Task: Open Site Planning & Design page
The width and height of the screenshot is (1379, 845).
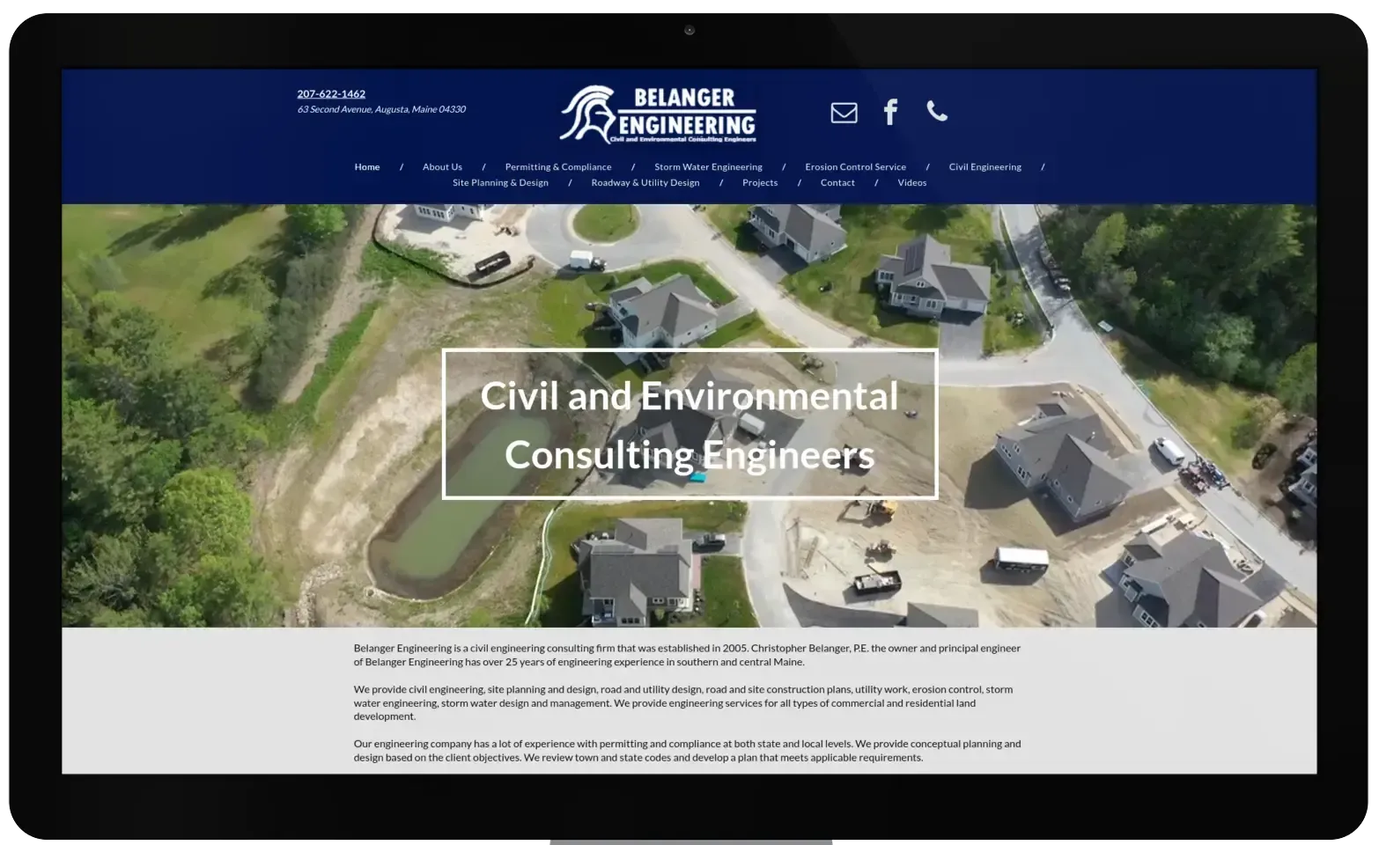Action: 500,183
